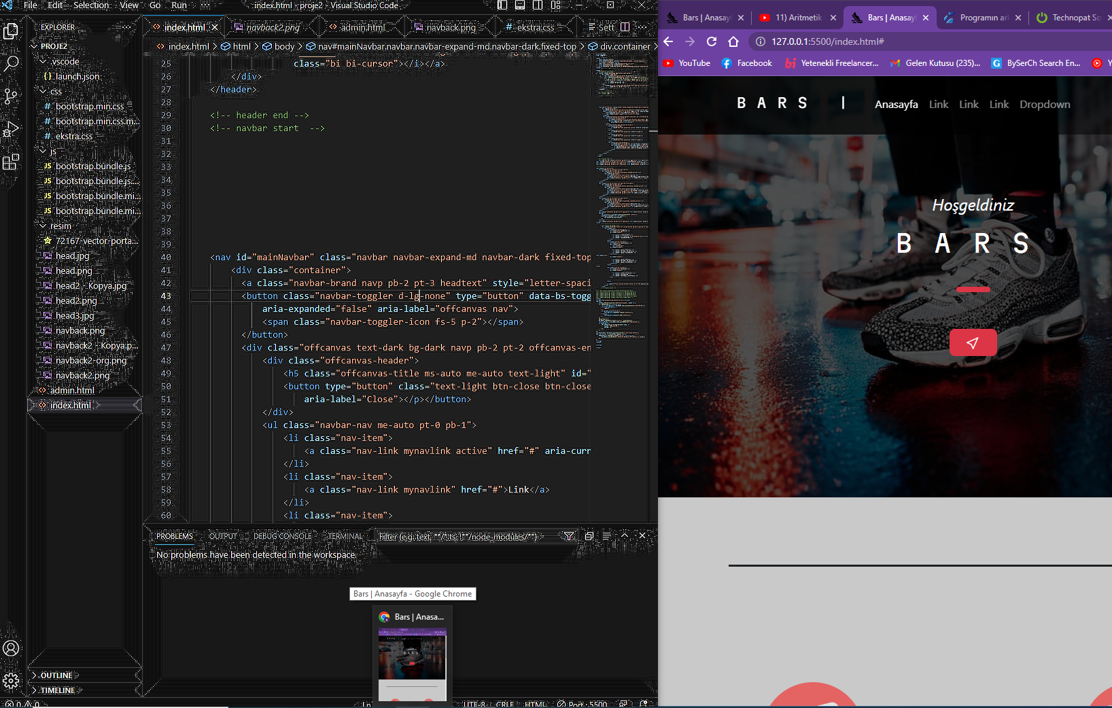Image resolution: width=1112 pixels, height=708 pixels.
Task: Go back in Chrome
Action: [x=668, y=41]
